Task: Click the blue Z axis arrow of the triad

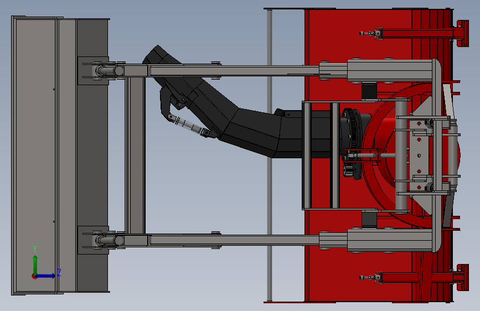Action: (x=47, y=276)
